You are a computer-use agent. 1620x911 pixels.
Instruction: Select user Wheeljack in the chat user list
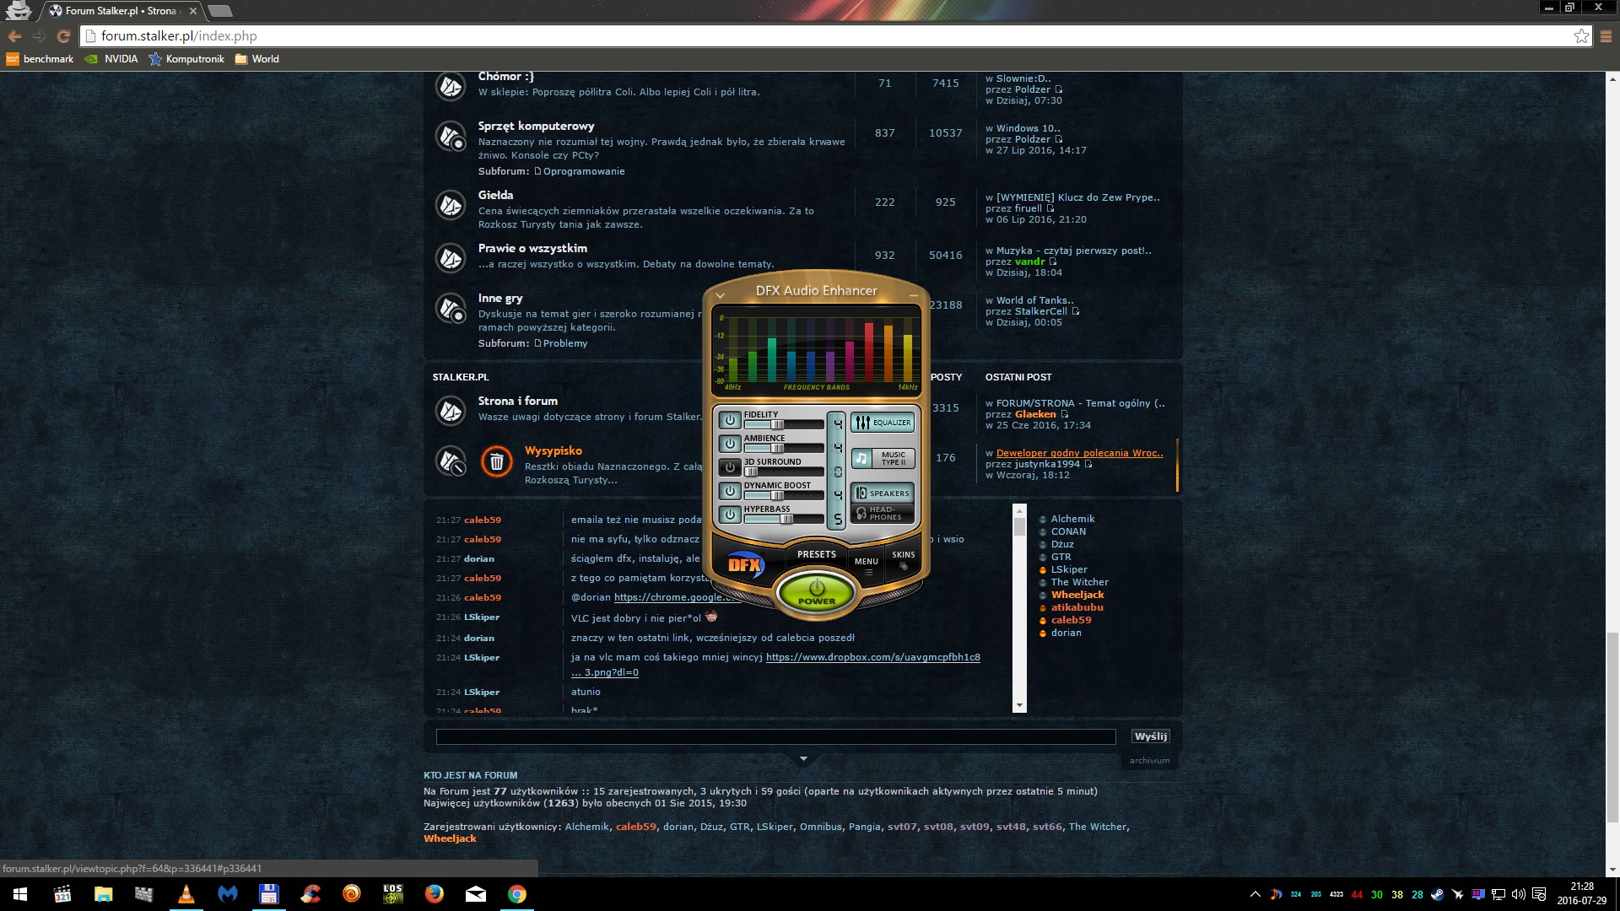[1077, 595]
